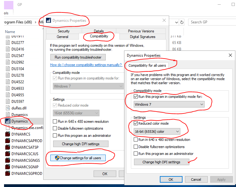
Task: Switch to the Security tab
Action: pyautogui.click(x=64, y=31)
